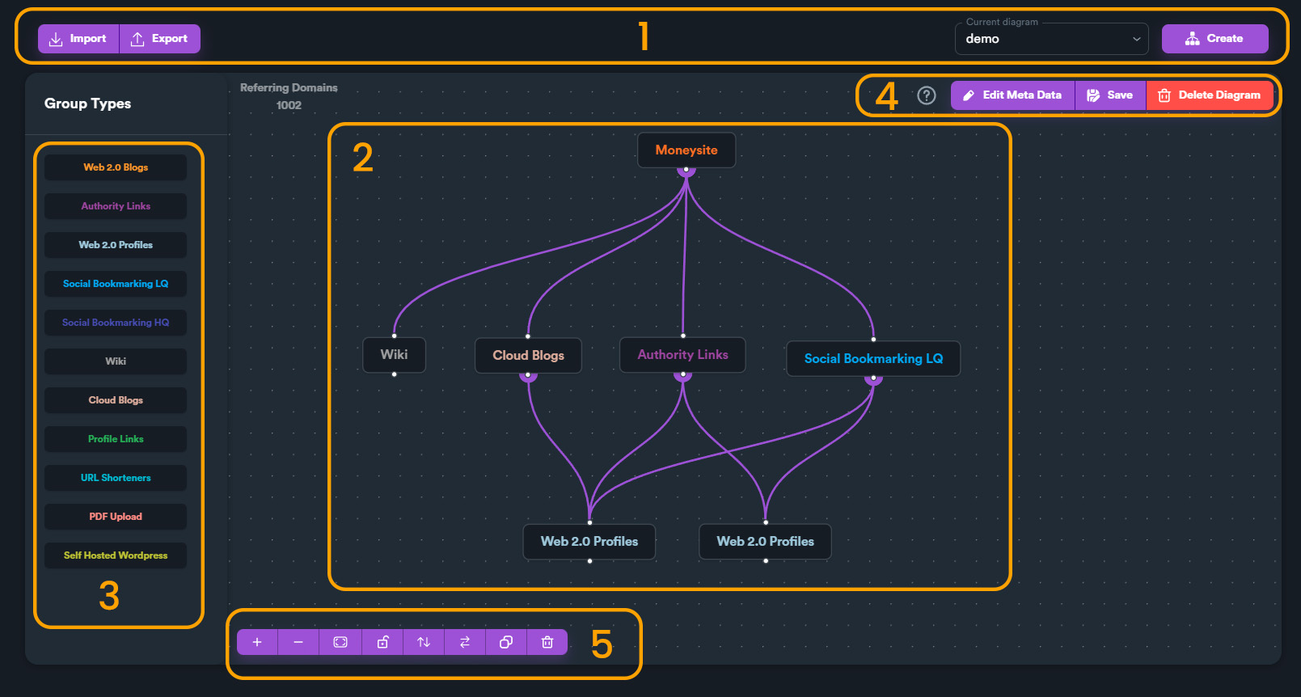Select Web 2.0 Profiles in Group Types

coord(116,245)
